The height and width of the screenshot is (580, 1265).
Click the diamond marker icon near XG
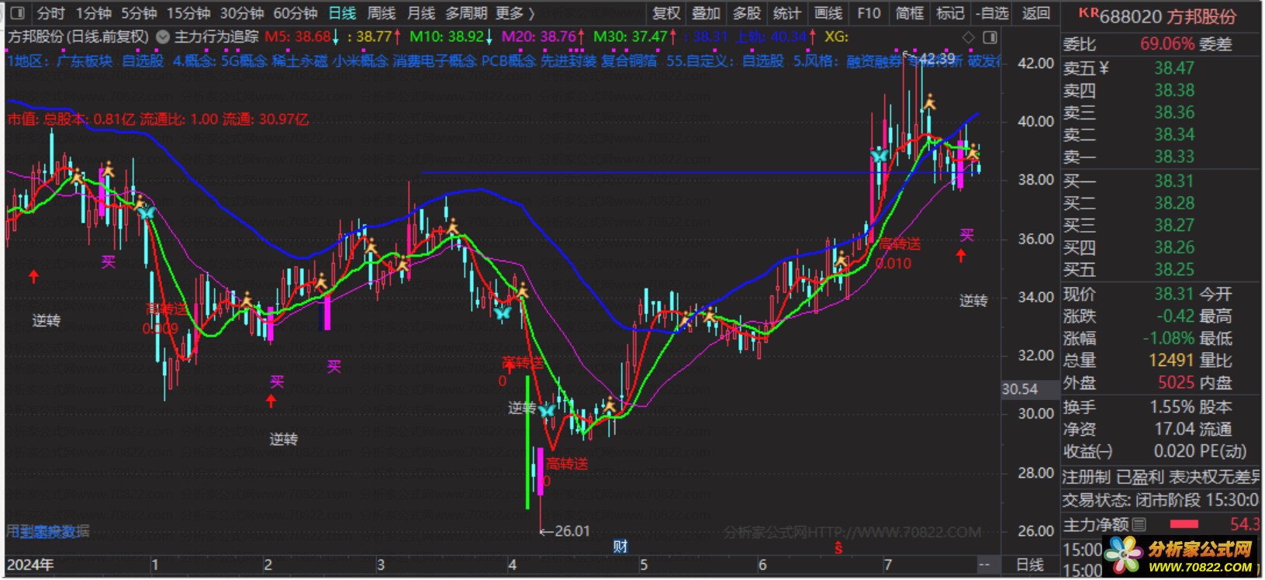(x=968, y=37)
